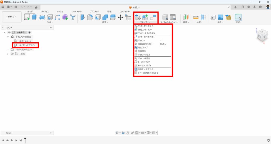The image size is (271, 144).
Task: Click the Move/Copy cross-arrows icon
Action: click(120, 17)
